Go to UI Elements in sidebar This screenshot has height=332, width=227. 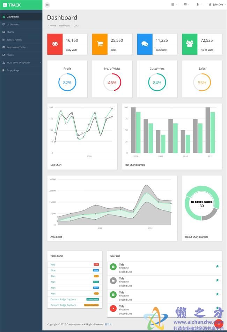click(x=13, y=24)
